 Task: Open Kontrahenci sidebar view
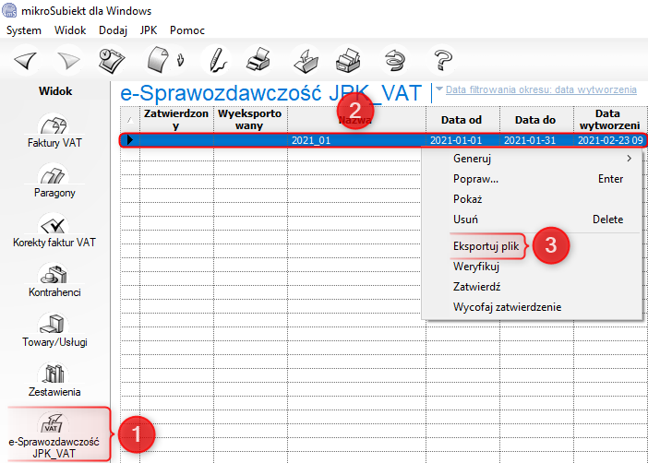click(x=54, y=281)
